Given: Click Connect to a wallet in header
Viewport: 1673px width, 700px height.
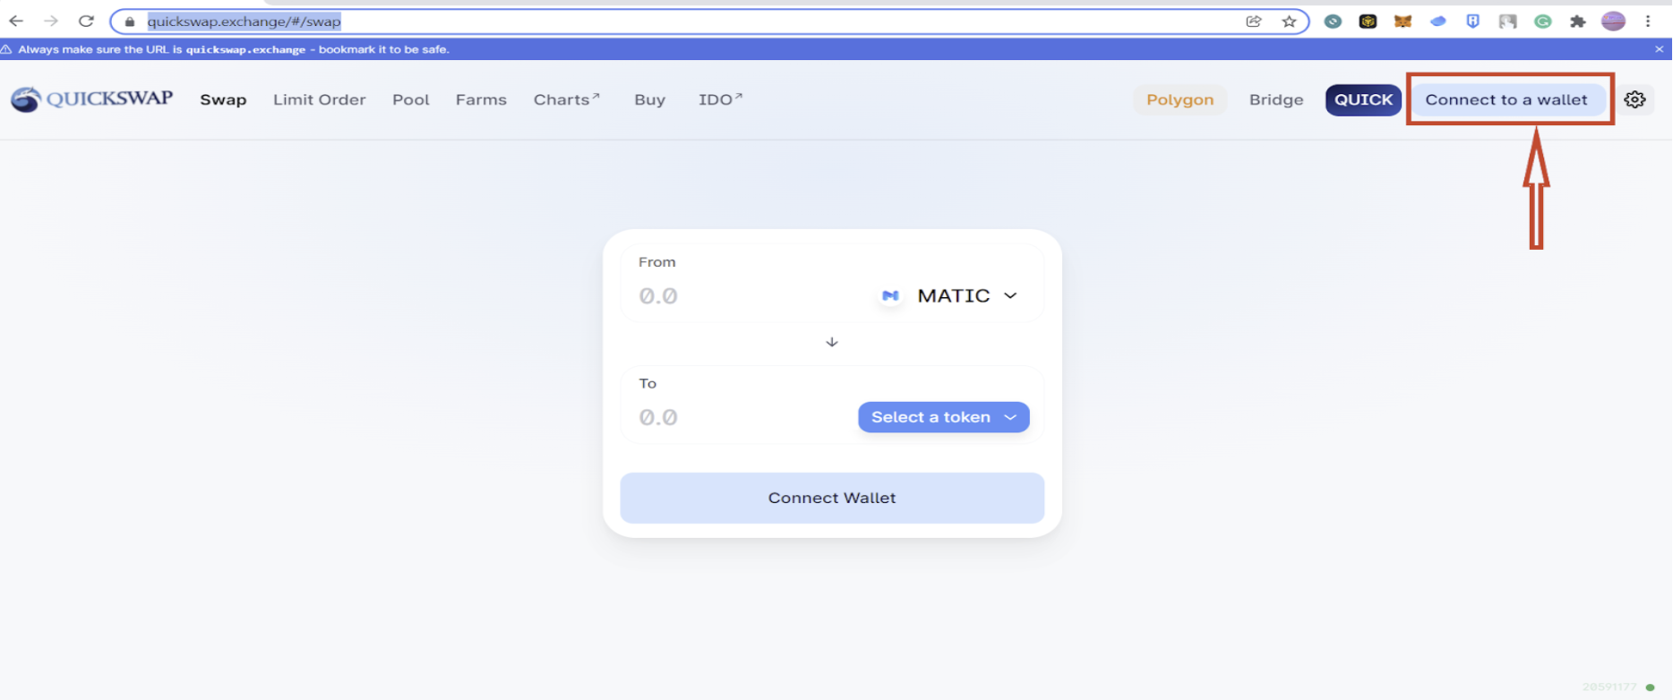Looking at the screenshot, I should point(1506,99).
